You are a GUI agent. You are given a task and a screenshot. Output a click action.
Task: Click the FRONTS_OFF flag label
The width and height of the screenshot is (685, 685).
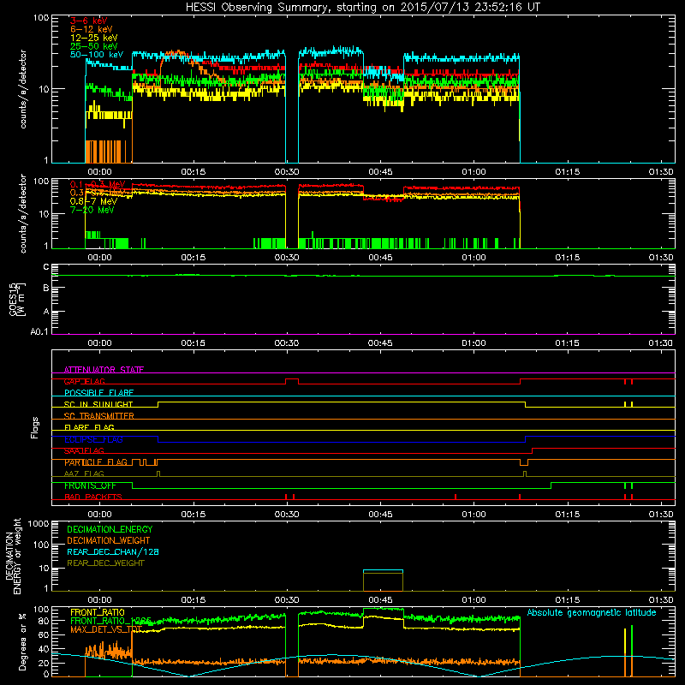pos(90,485)
